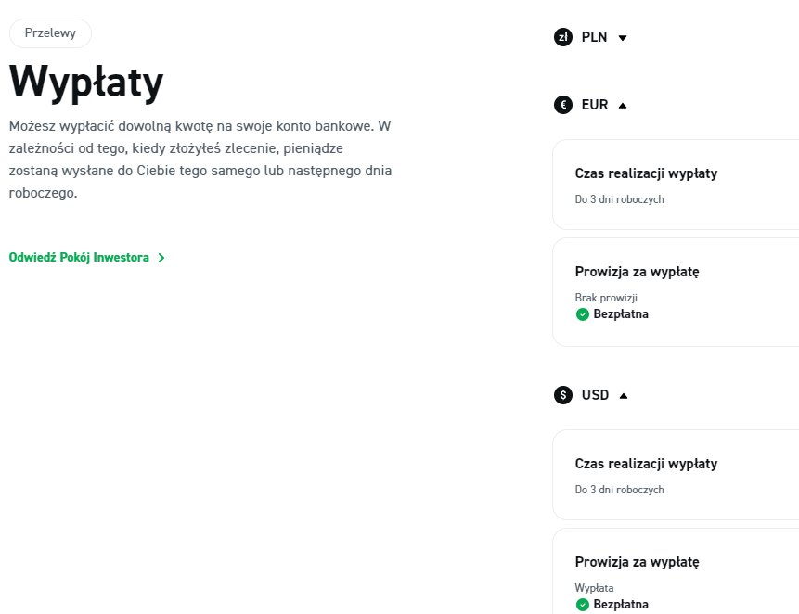Viewport: 799px width, 614px height.
Task: Click the dollar symbol icon beside USD
Action: [562, 395]
